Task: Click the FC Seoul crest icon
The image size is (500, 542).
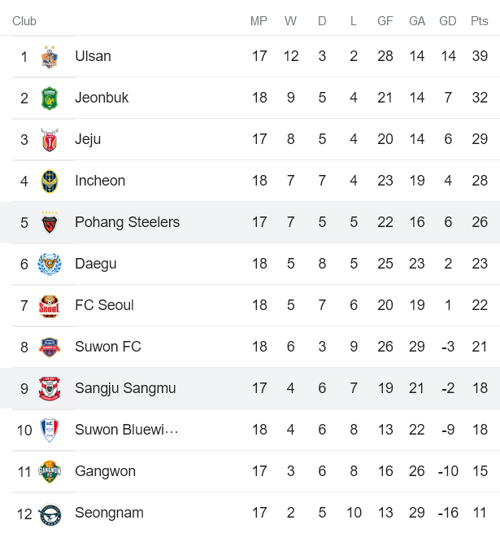Action: click(50, 305)
